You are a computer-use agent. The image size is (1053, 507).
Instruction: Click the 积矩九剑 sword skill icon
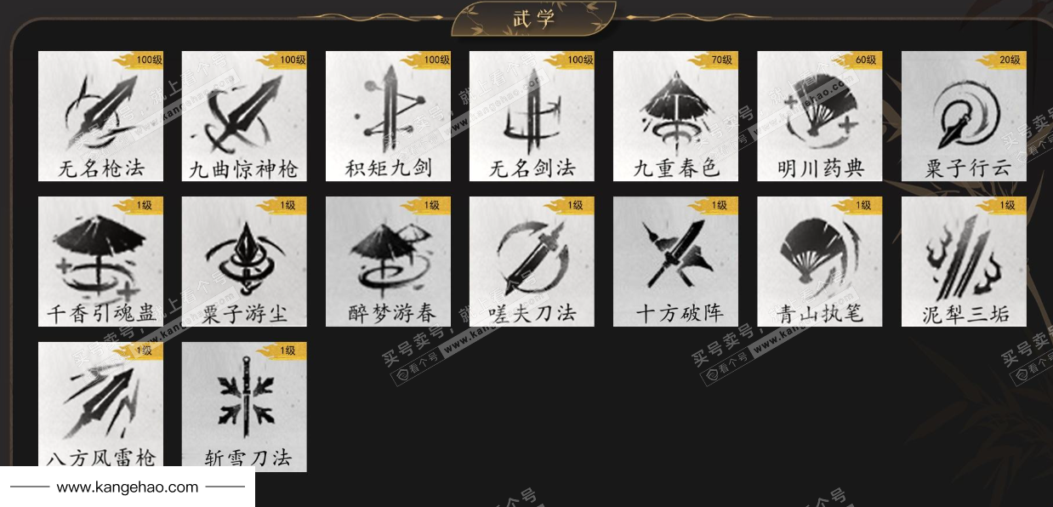tap(388, 117)
